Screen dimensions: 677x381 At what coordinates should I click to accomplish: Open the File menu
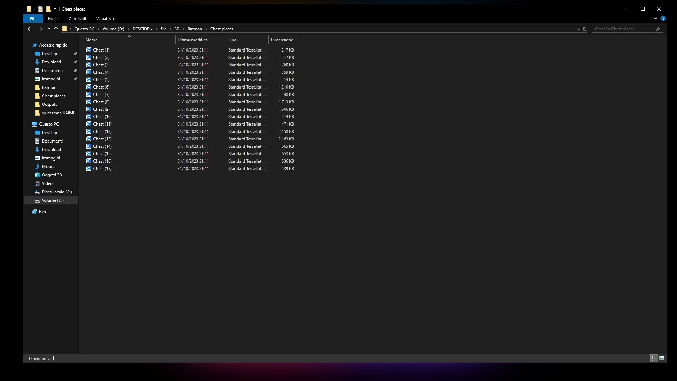(x=33, y=19)
